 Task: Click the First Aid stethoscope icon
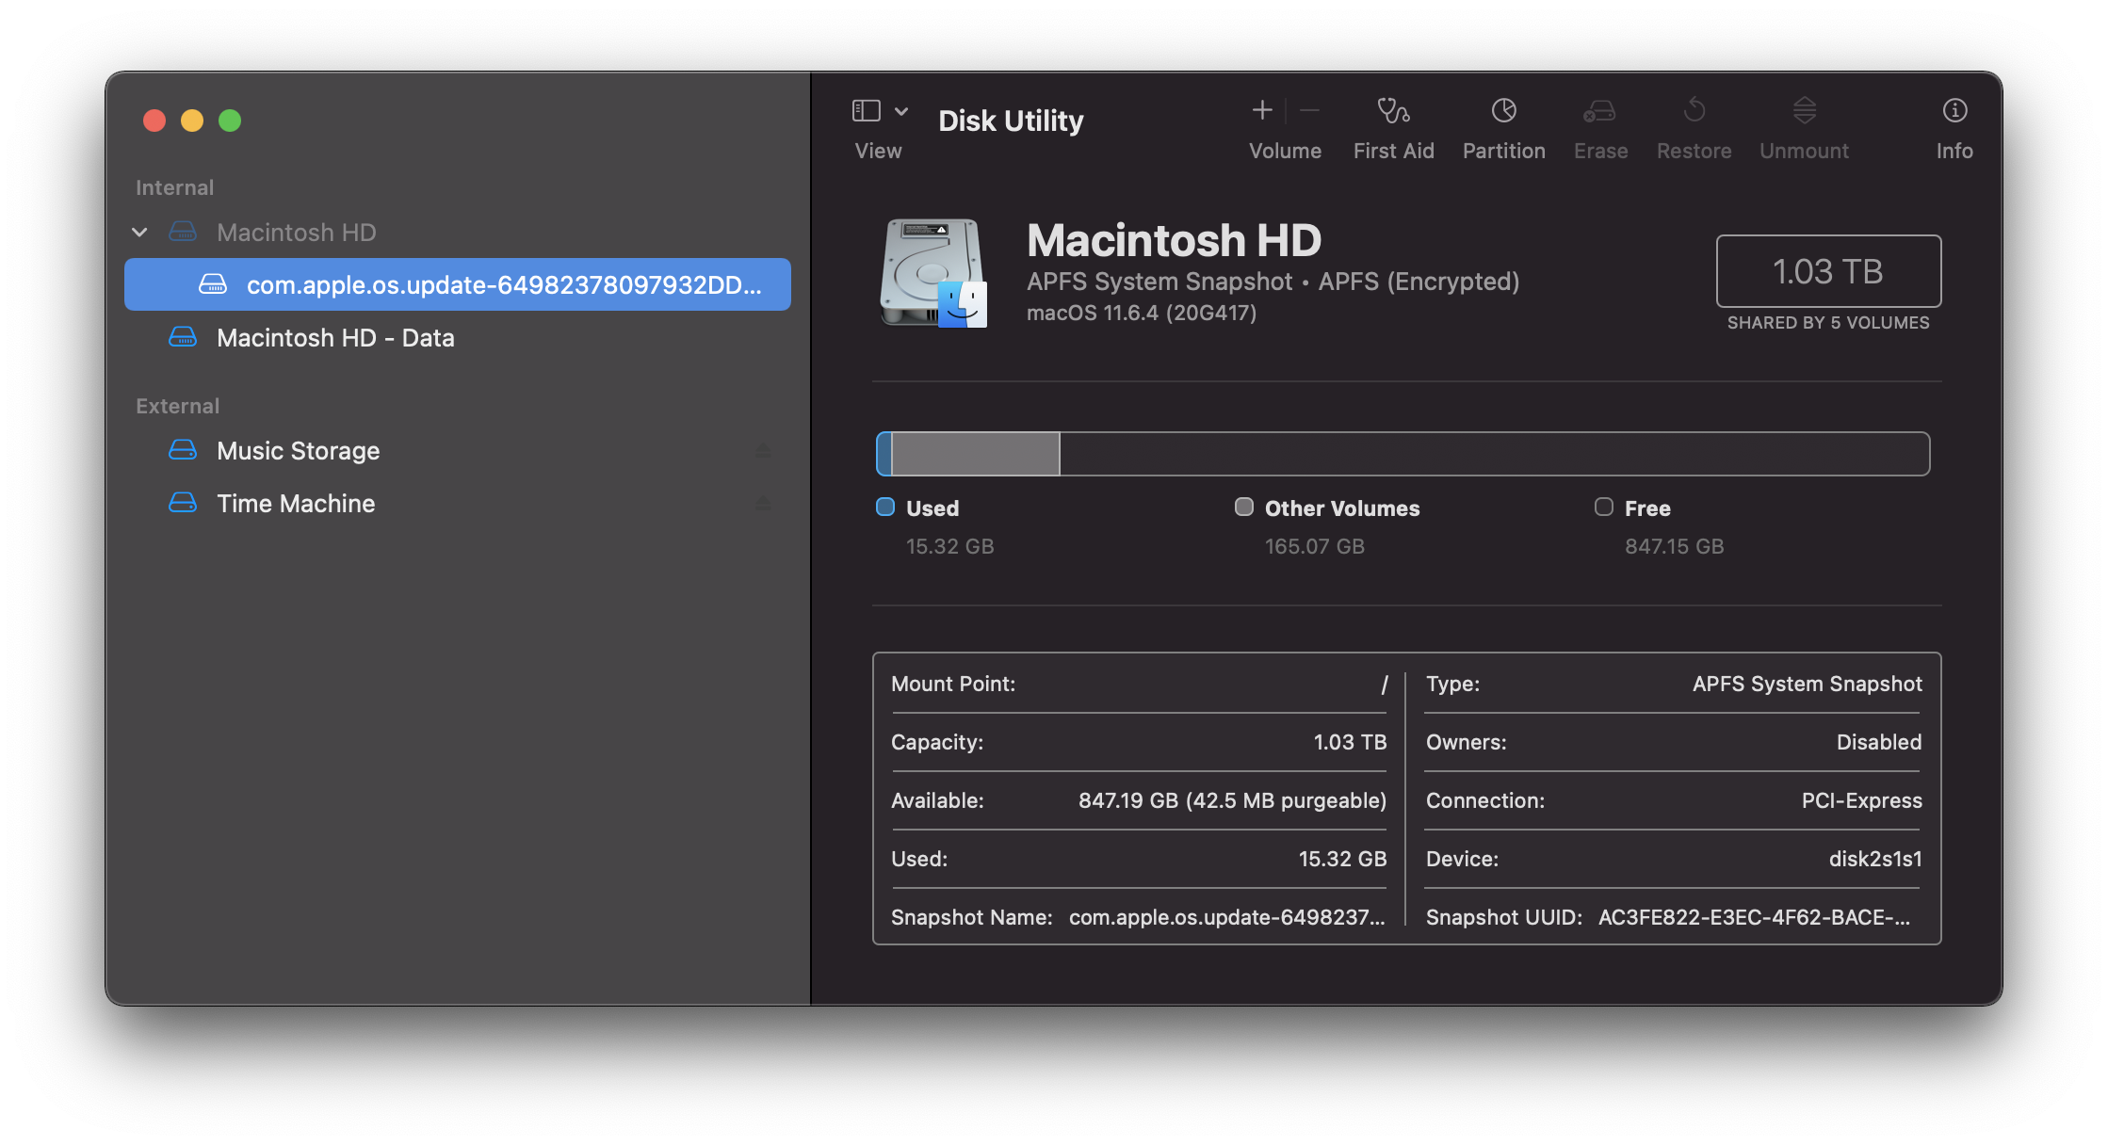[1393, 111]
